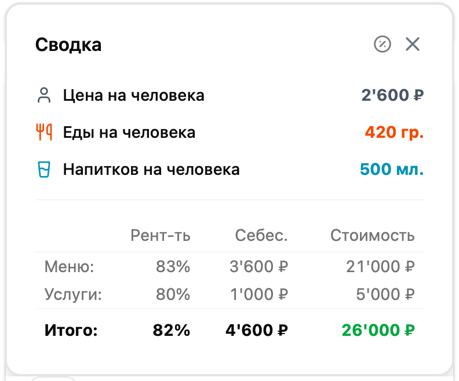Click the green 26'000 ₽ total cost
This screenshot has height=381, width=459.
click(378, 331)
